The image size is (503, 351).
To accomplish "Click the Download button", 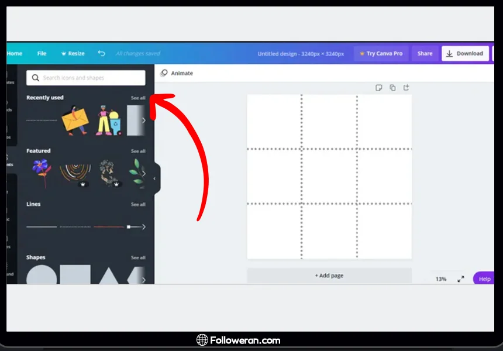I will coord(465,53).
